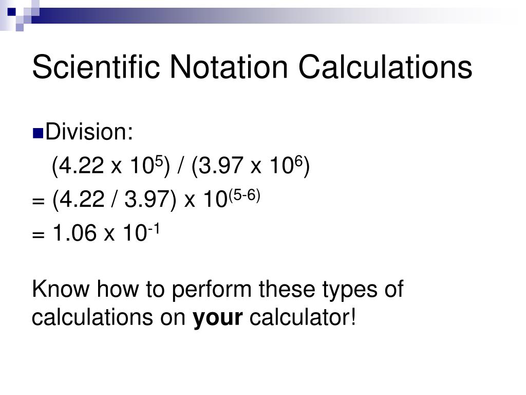Image resolution: width=526 pixels, height=395 pixels.
Task: Click the dark blue square in corner decoration
Action: pos(12,12)
